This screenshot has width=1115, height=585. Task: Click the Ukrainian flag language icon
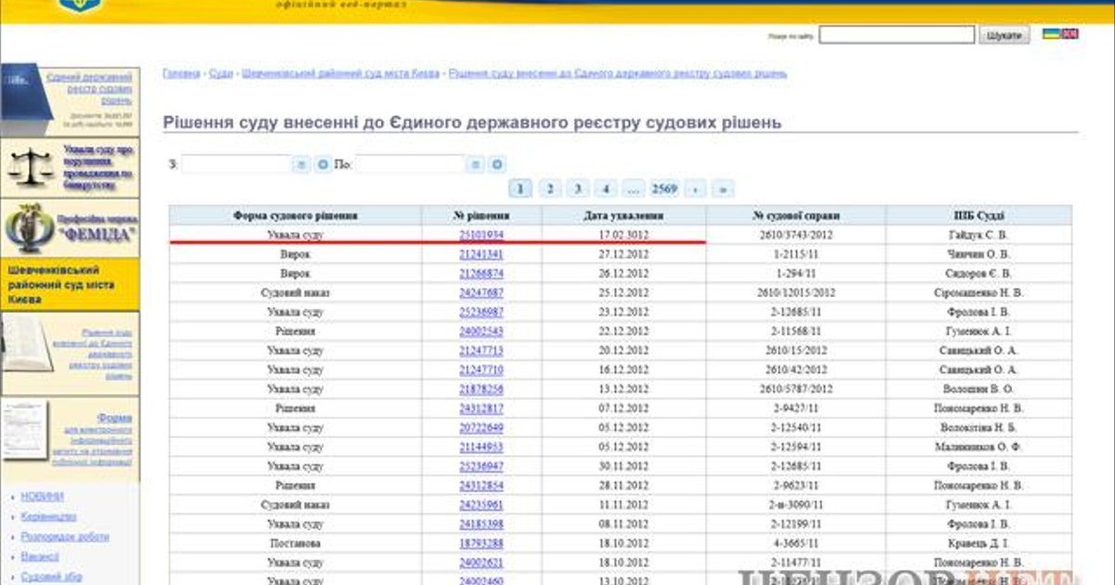coord(1051,33)
